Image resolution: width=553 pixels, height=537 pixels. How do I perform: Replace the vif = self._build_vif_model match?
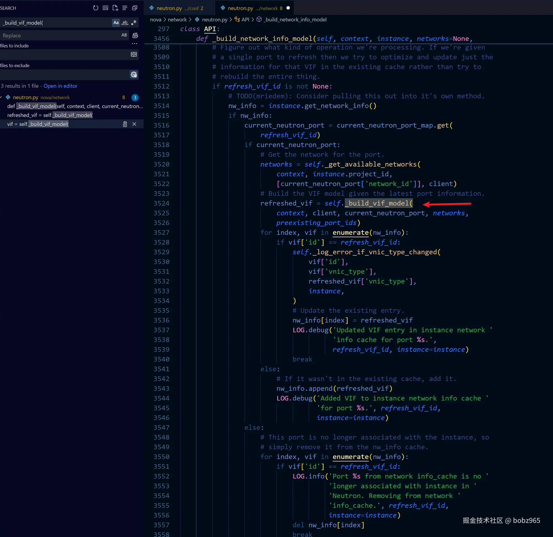pos(125,124)
